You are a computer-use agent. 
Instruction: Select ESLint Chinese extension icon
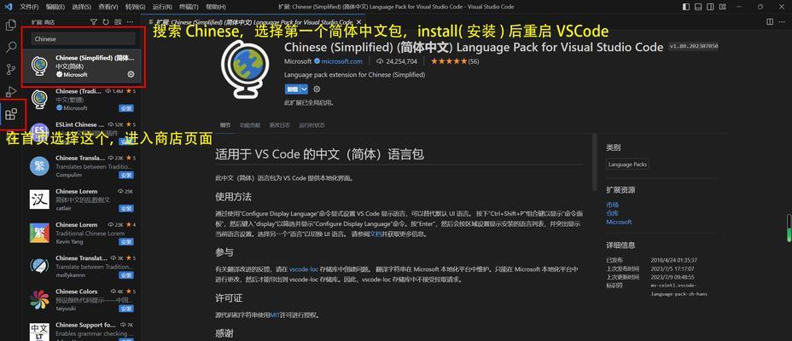tap(39, 132)
